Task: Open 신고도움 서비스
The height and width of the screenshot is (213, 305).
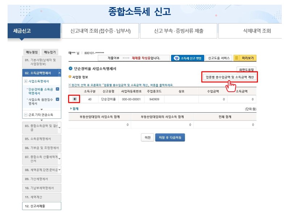Action: [x=219, y=58]
